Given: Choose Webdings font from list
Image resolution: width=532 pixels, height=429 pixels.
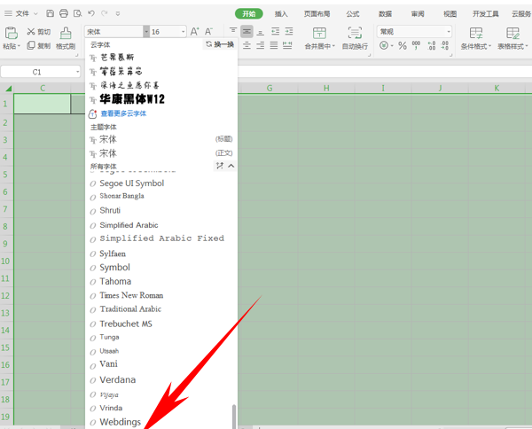Looking at the screenshot, I should tap(120, 422).
